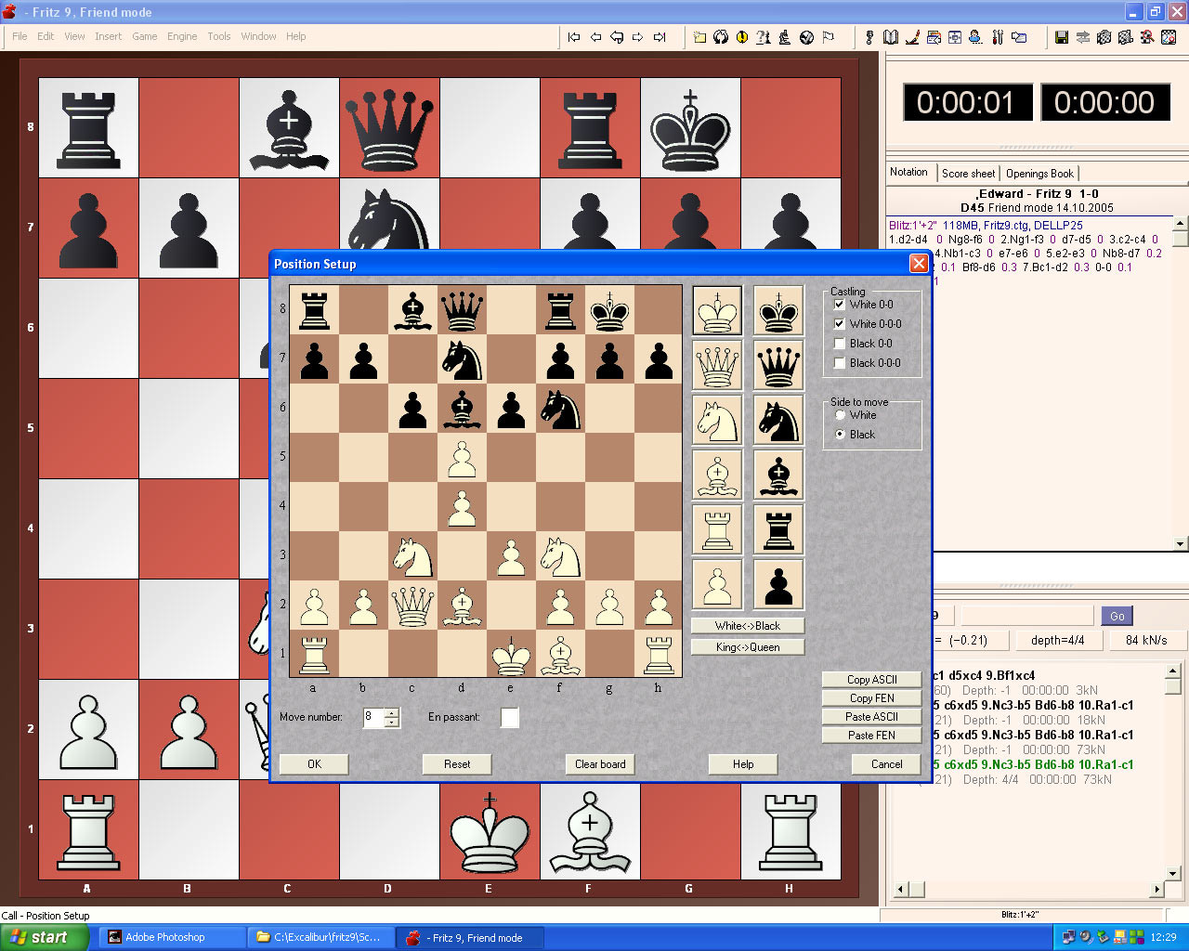
Task: Choose the black knight palette piece
Action: pyautogui.click(x=778, y=420)
